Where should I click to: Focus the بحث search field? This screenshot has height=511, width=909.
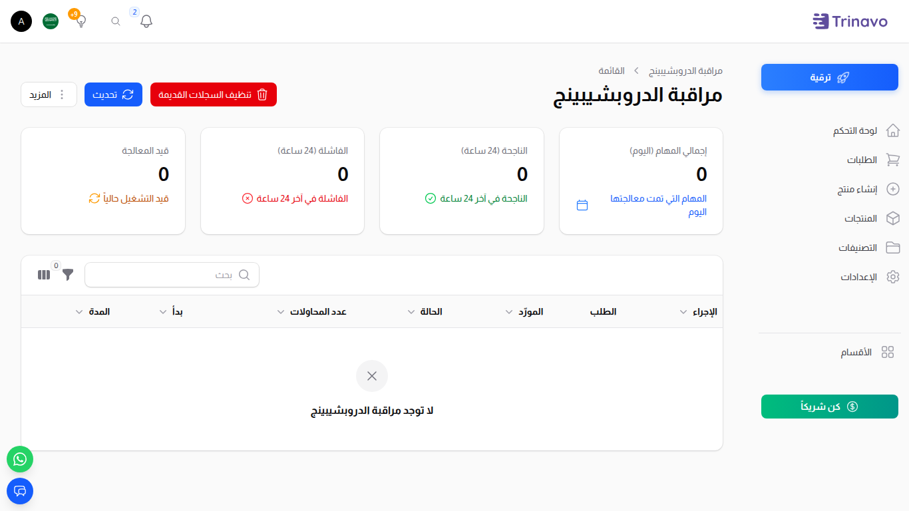point(172,275)
